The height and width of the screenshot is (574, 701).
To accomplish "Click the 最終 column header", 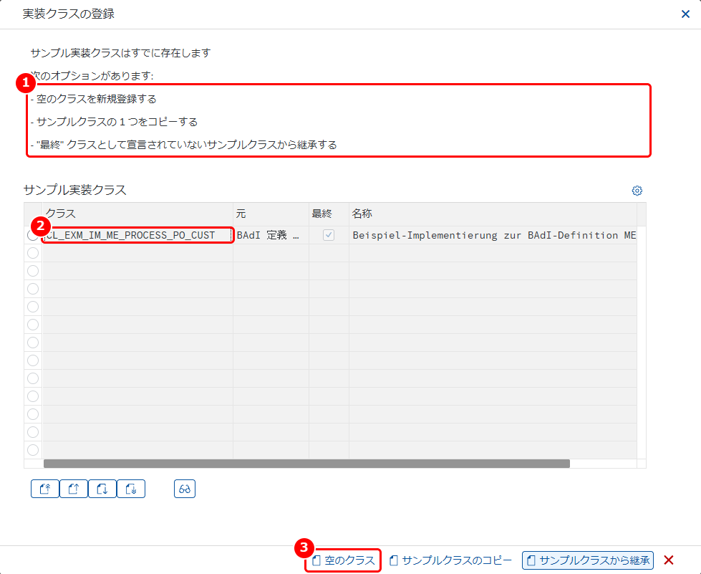I will point(329,214).
